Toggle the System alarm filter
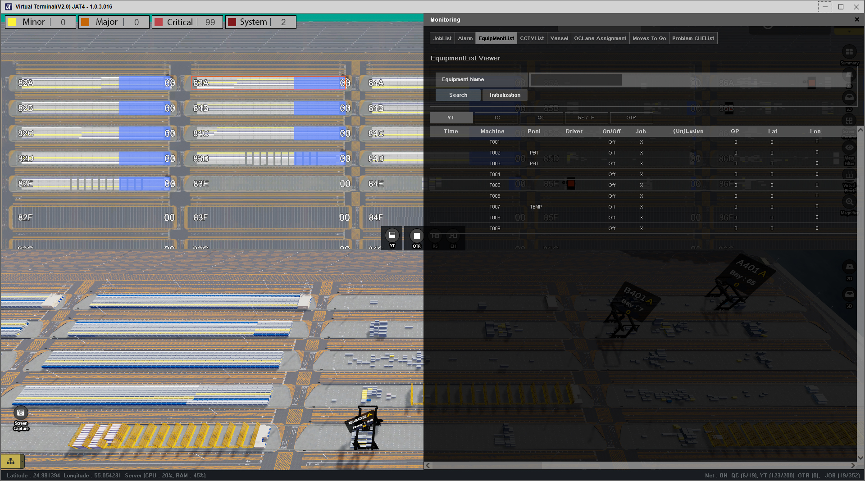Image resolution: width=865 pixels, height=481 pixels. point(260,22)
